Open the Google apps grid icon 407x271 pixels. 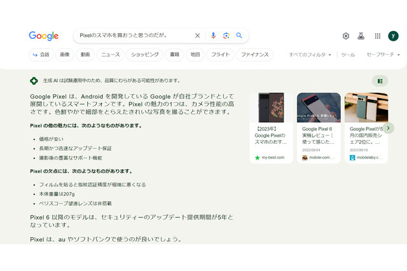378,36
